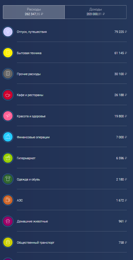Open the Одежда и обувь category
The image size is (133, 260).
click(65, 179)
